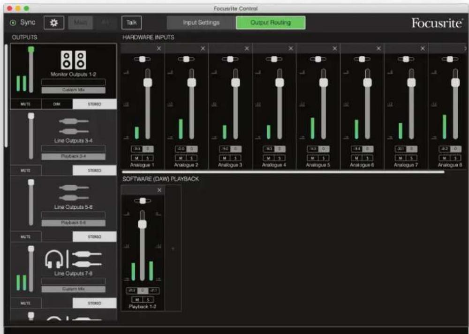469x334 pixels.
Task: Click the Monitor Outputs 1-2 speaker icon
Action: pyautogui.click(x=73, y=60)
